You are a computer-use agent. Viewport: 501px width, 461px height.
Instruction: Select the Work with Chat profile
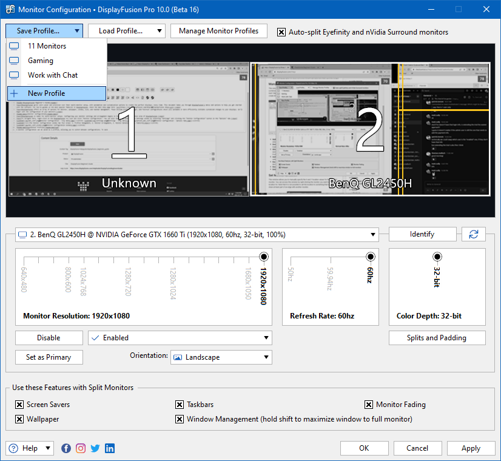click(x=56, y=75)
